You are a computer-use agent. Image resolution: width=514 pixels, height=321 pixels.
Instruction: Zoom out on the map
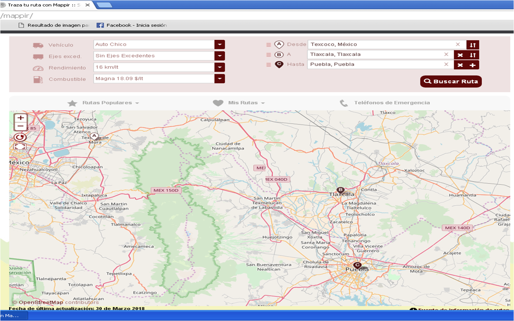click(21, 126)
